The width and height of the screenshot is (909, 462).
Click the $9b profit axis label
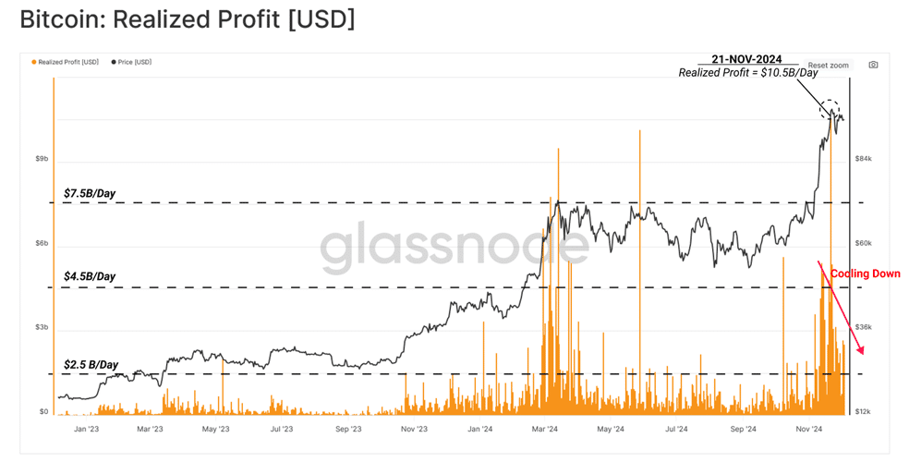pyautogui.click(x=43, y=159)
